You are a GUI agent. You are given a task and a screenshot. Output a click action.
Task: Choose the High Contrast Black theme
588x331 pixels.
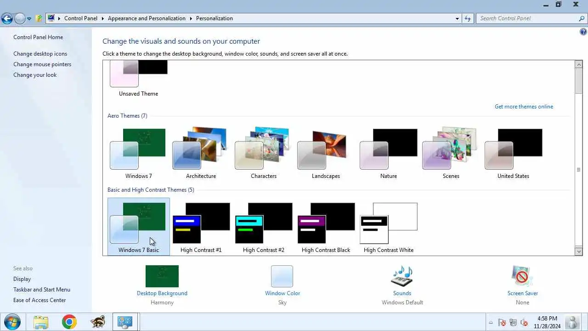click(x=326, y=227)
